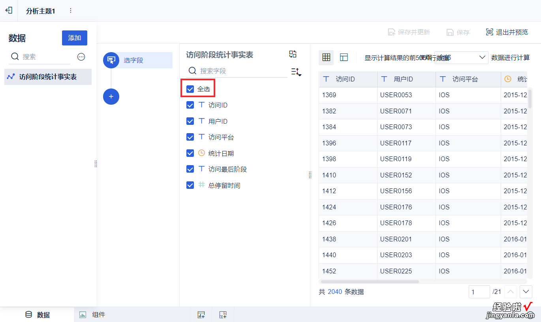The height and width of the screenshot is (322, 541).
Task: Uncheck the 访问平台 field checkbox
Action: pyautogui.click(x=190, y=137)
